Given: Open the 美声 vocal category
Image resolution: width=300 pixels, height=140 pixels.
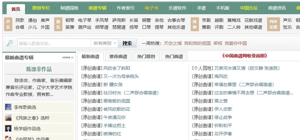Looking at the screenshot, I should click(x=45, y=20).
